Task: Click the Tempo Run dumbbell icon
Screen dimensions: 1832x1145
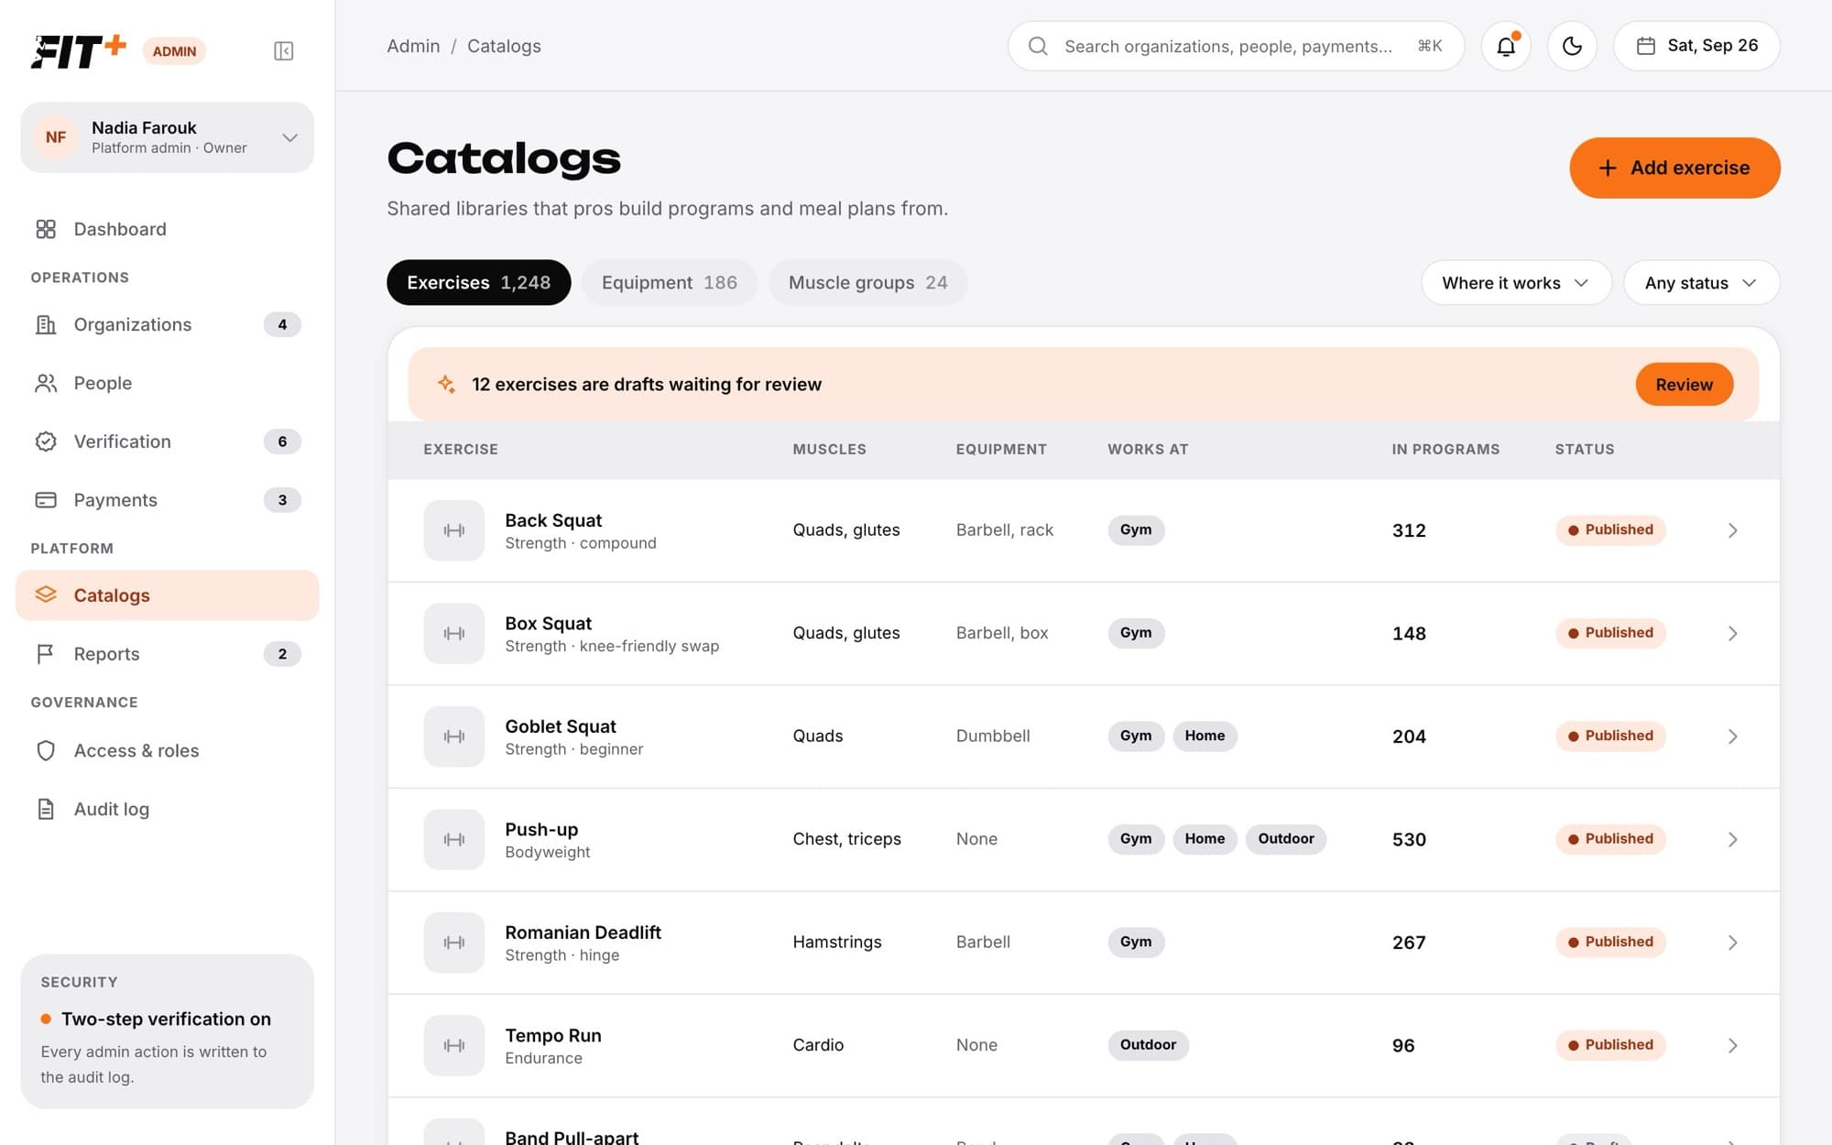Action: (x=453, y=1045)
